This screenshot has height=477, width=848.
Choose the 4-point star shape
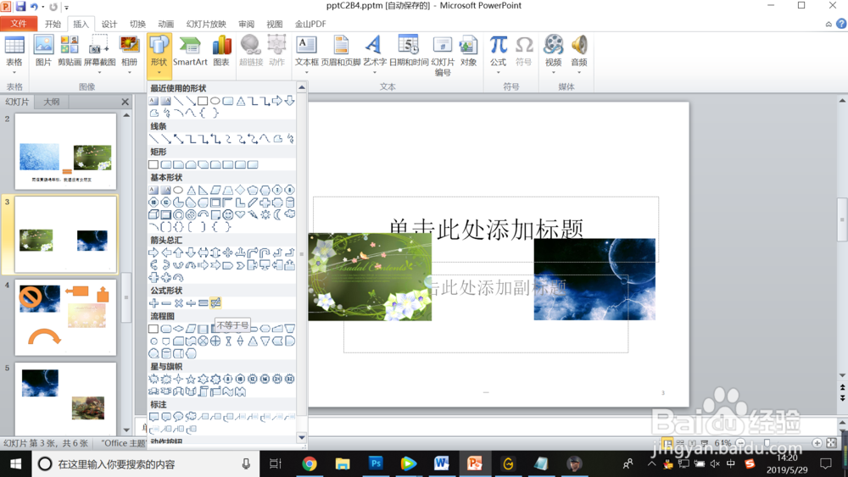(178, 380)
